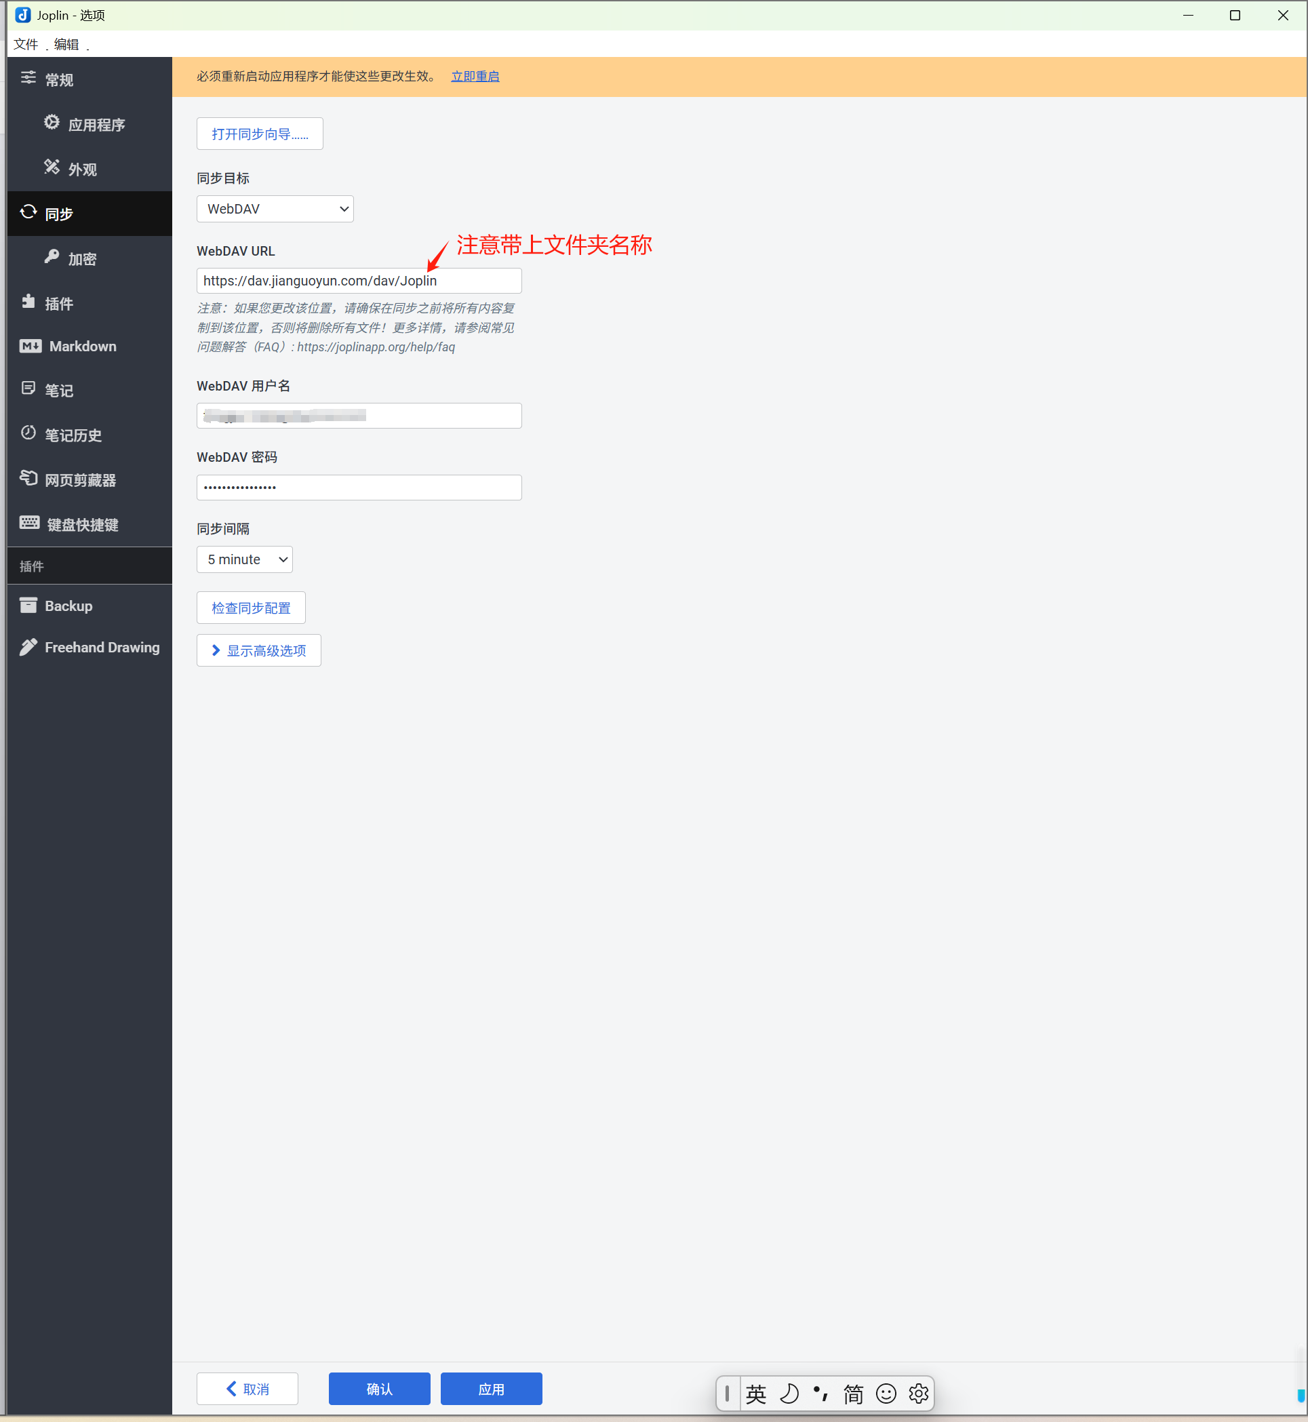Open the 编辑 menu
1308x1422 pixels.
click(66, 44)
